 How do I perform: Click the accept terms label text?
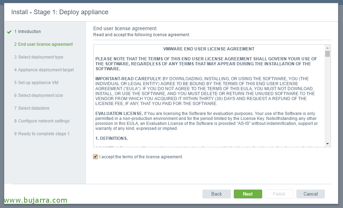point(141,157)
